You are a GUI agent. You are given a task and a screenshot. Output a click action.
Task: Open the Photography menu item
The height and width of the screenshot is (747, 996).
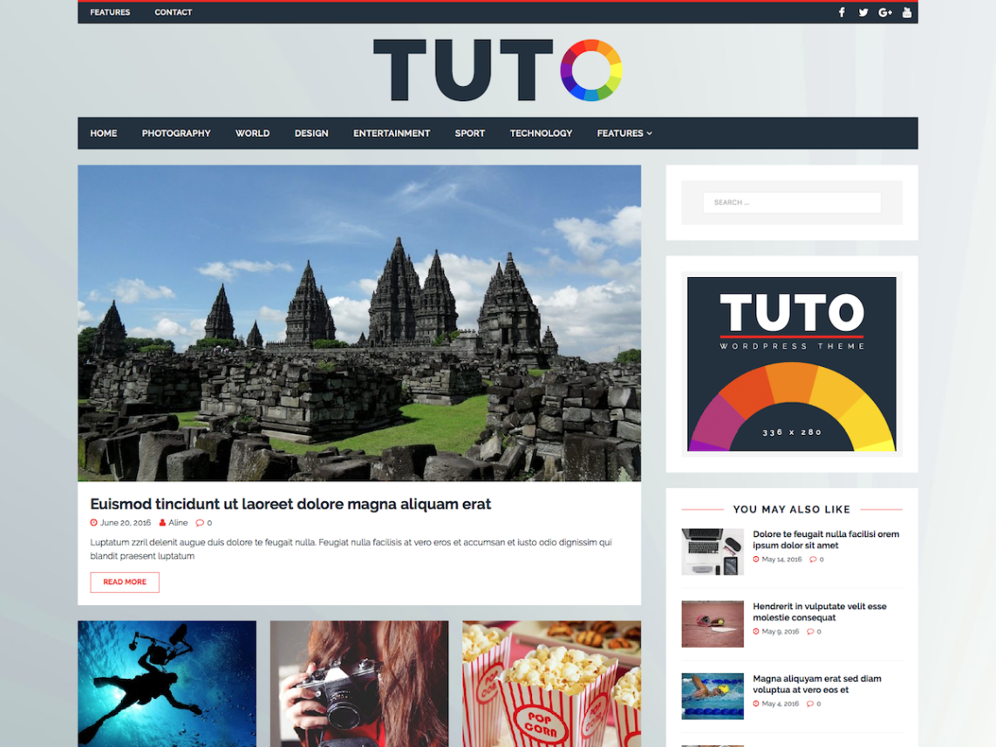(176, 133)
